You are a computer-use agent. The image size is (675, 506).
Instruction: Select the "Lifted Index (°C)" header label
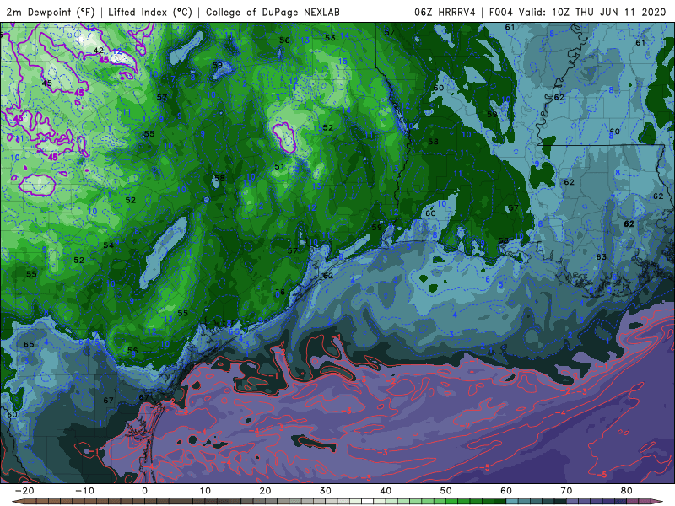150,12
